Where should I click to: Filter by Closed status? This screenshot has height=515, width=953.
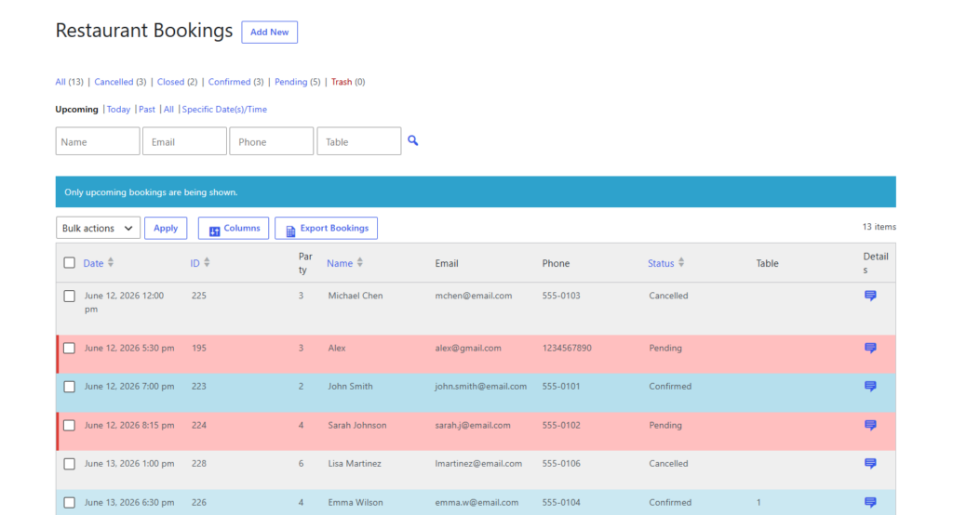(171, 82)
